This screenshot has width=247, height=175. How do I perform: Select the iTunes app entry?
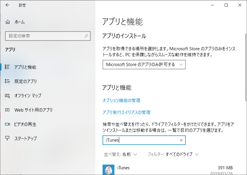[x=168, y=169]
